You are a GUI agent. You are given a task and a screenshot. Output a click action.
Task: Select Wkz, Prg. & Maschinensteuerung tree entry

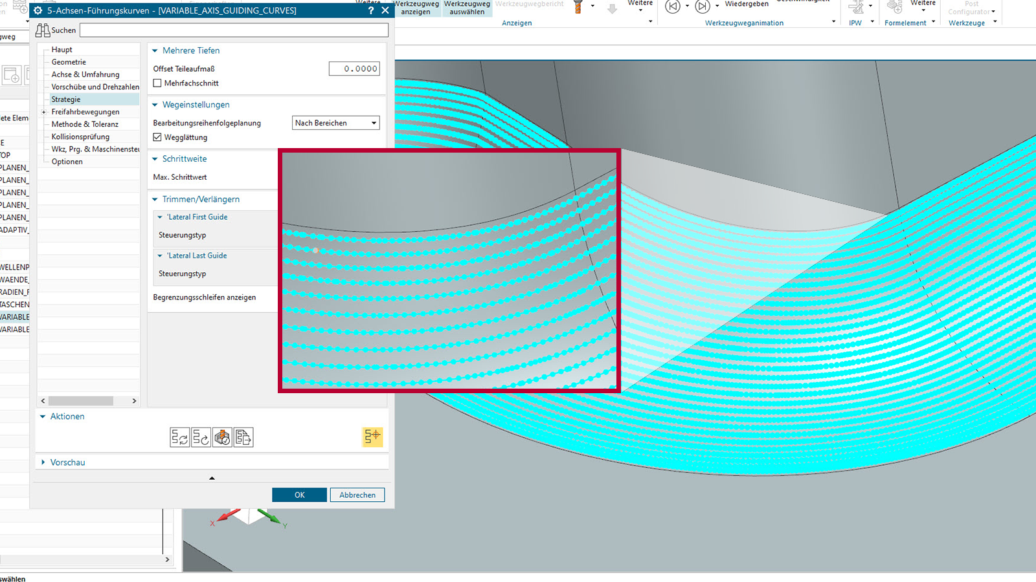pos(95,149)
